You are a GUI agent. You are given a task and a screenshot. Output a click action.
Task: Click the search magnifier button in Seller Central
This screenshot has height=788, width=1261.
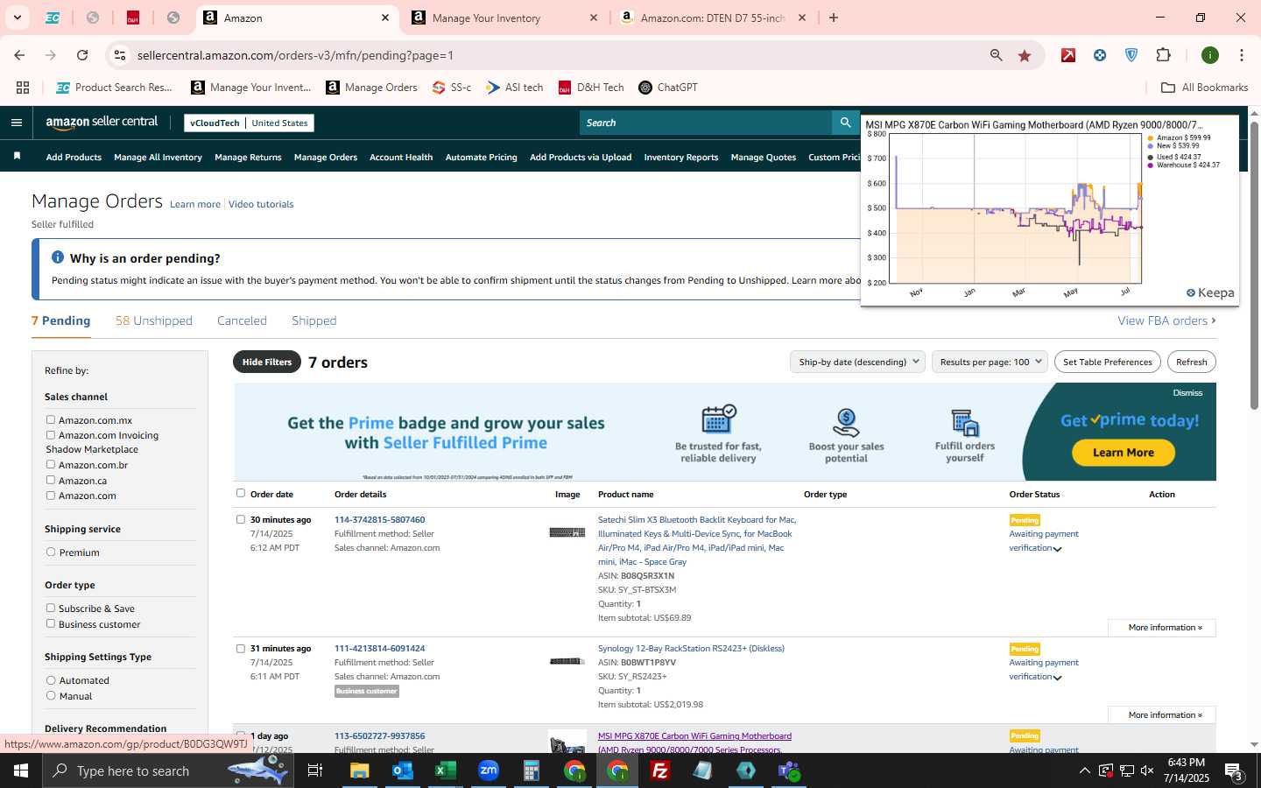[845, 123]
